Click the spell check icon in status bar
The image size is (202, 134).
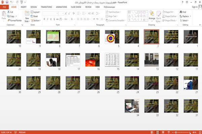15,132
